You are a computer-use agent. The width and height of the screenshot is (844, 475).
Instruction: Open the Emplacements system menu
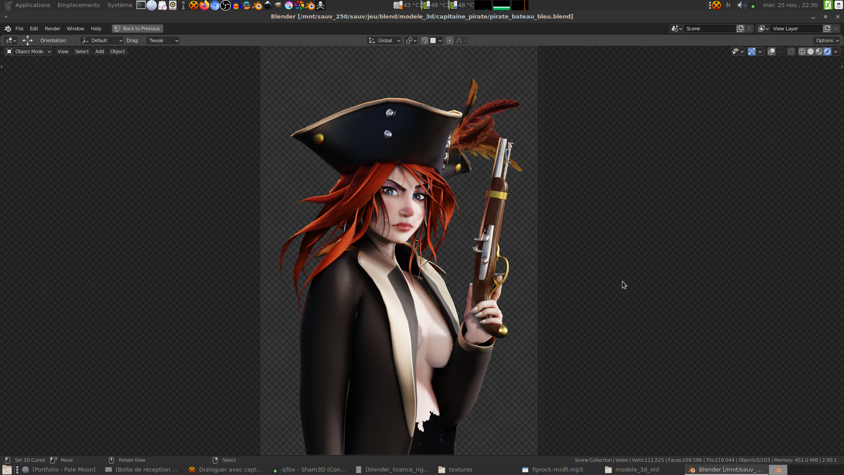79,5
